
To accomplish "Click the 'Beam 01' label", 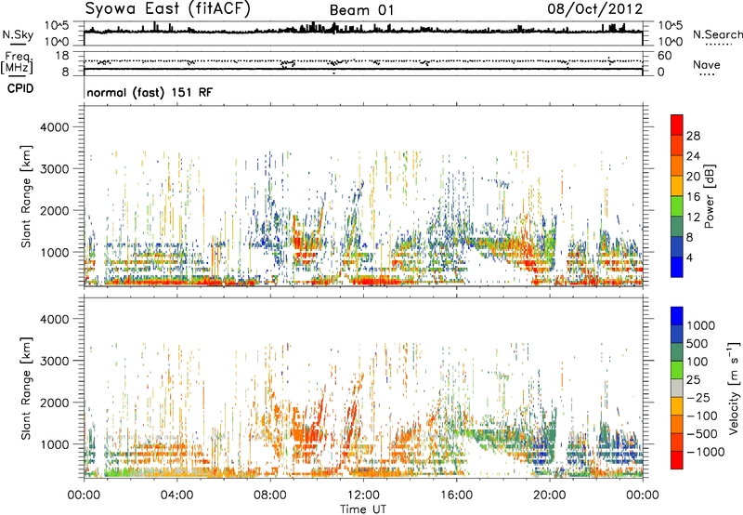I will point(361,10).
